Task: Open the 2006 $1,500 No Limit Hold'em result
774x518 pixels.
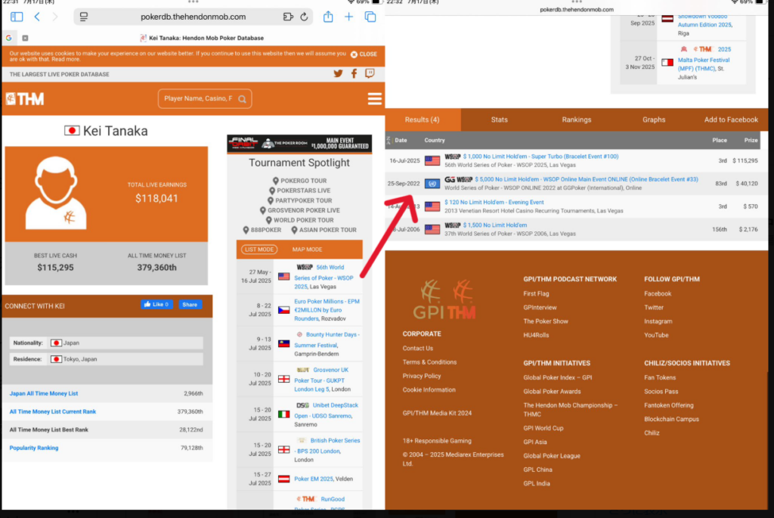Action: coord(494,225)
